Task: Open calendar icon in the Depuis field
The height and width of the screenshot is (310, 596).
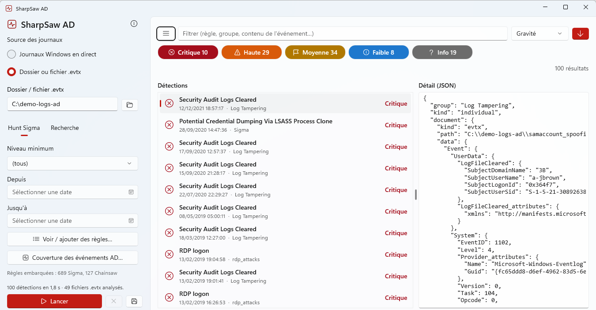Action: tap(131, 192)
